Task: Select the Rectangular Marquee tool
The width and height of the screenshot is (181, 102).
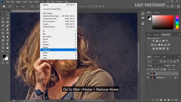Action: pos(8,14)
